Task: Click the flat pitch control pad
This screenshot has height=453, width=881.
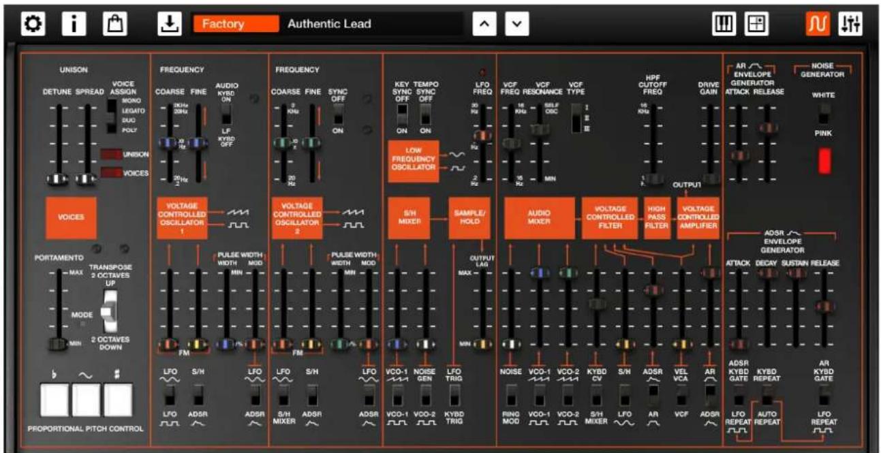Action: pos(55,400)
